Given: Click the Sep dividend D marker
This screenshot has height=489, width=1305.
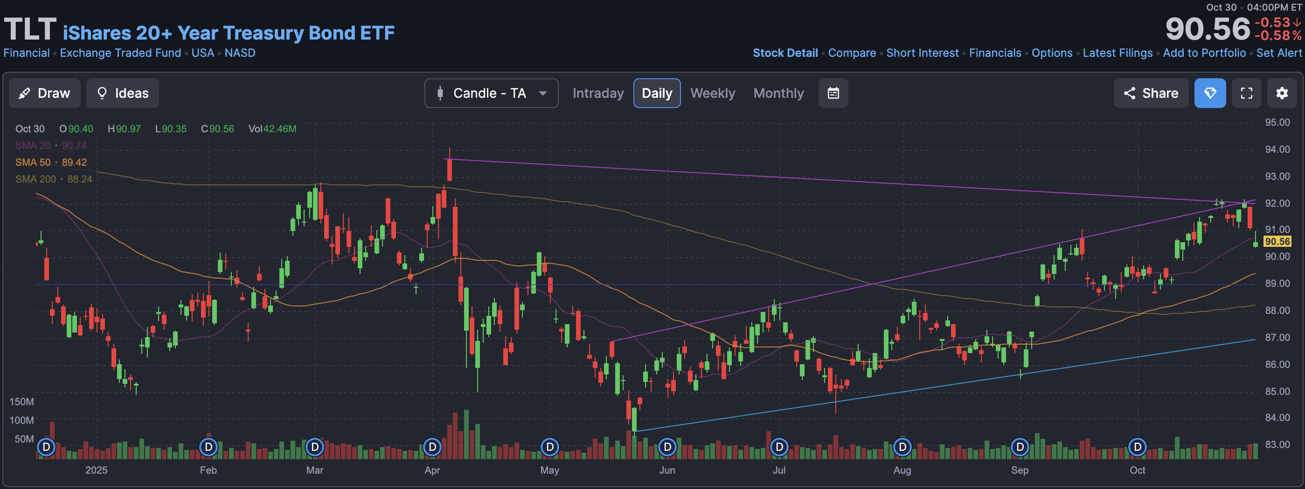Looking at the screenshot, I should point(1020,447).
